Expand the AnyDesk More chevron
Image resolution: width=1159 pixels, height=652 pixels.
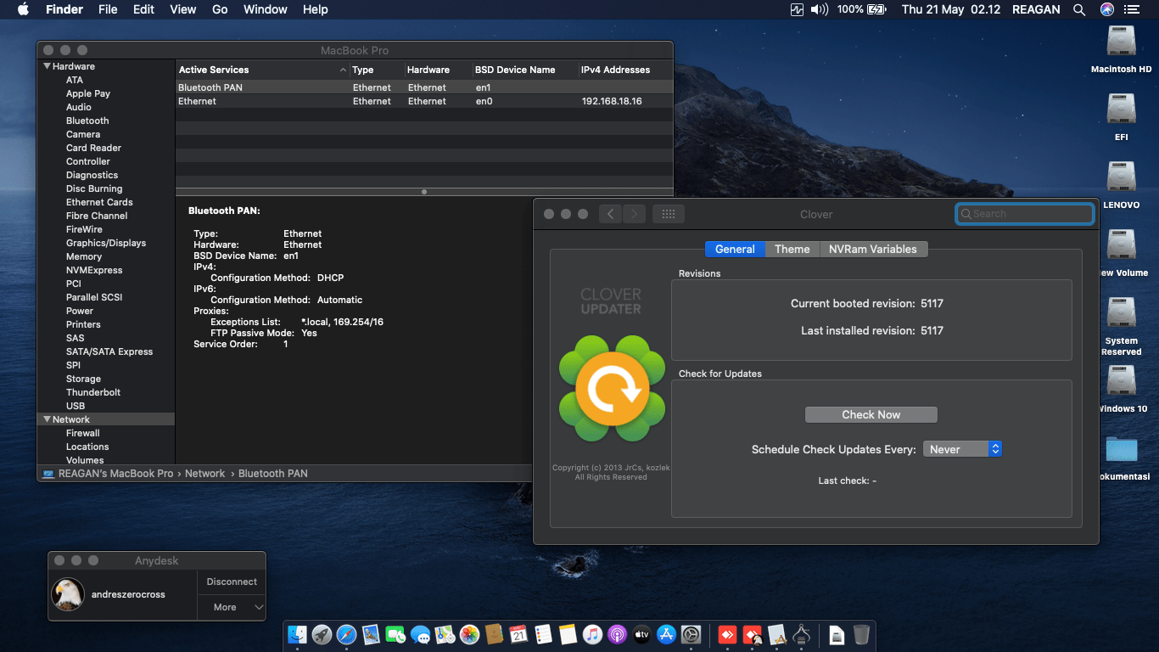tap(259, 607)
